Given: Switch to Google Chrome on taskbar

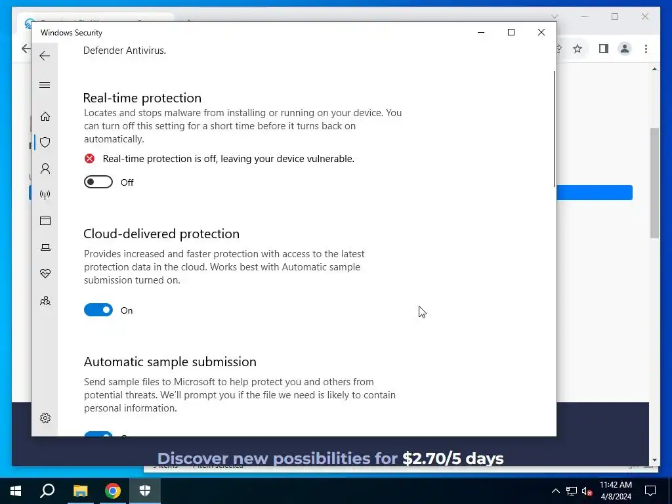Looking at the screenshot, I should point(113,491).
